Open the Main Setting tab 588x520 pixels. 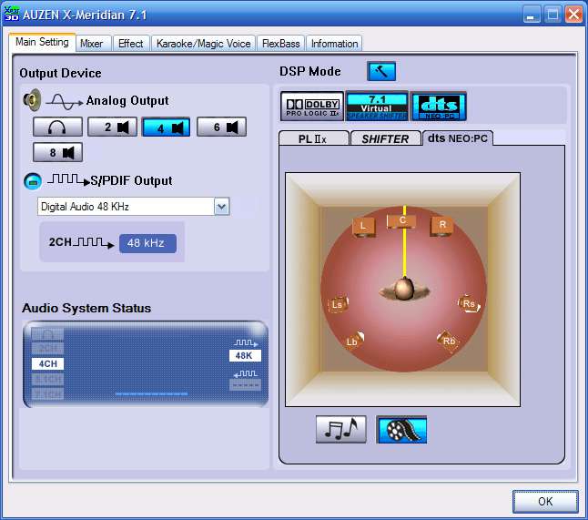[42, 42]
